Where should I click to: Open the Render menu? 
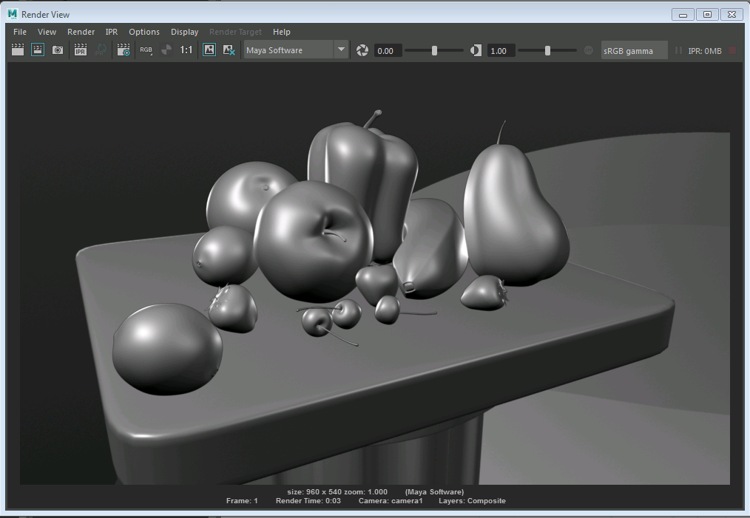point(81,32)
